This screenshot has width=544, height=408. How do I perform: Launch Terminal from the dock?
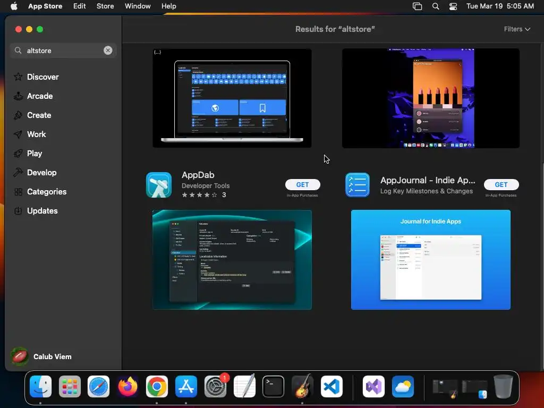274,387
